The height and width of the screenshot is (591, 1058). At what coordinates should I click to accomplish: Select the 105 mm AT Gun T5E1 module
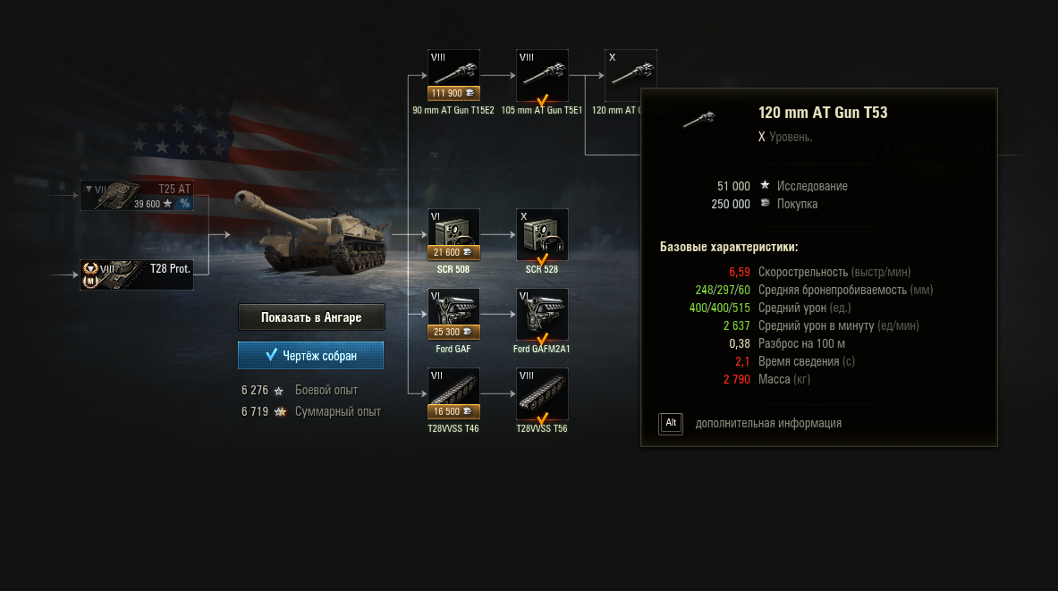pos(542,76)
